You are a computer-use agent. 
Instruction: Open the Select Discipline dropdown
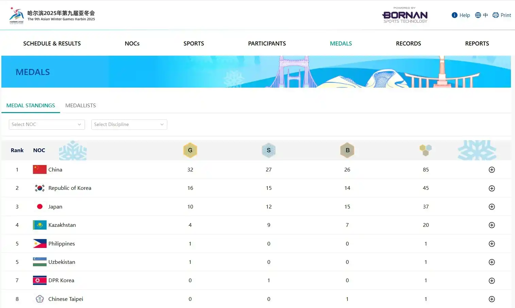(x=129, y=125)
